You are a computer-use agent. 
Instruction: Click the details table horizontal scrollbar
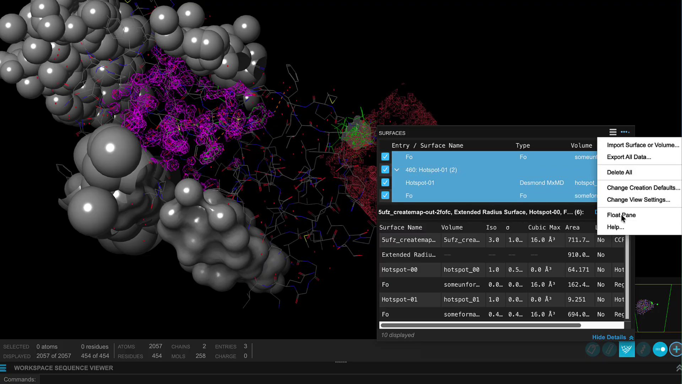[x=481, y=325]
